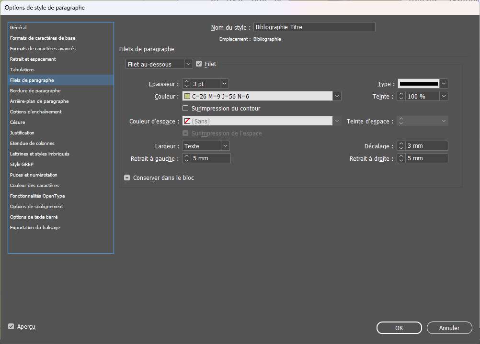Screen dimensions: 480x344
Task: Click the Teinte stepper arrows
Action: click(401, 96)
